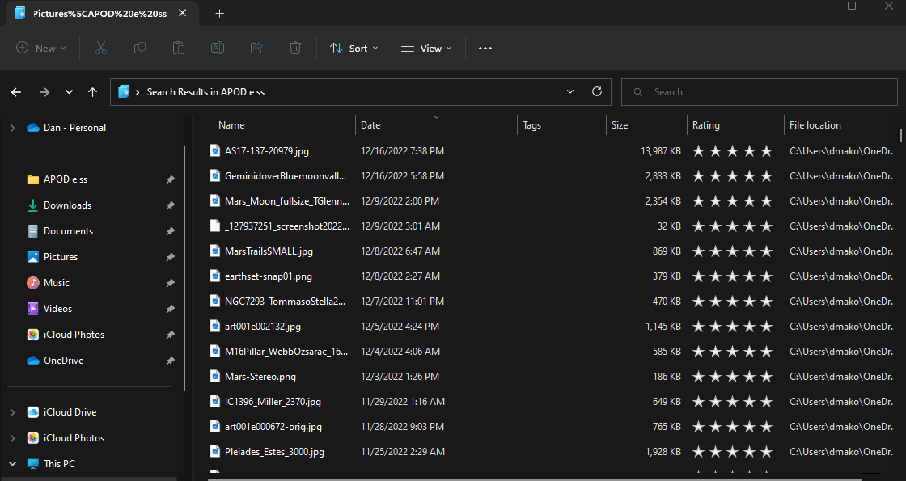Image resolution: width=906 pixels, height=481 pixels.
Task: Click the Cut scissors icon in toolbar
Action: click(x=101, y=49)
